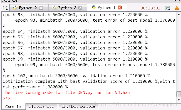Click the epoch 99 validation error line
This screenshot has height=110, width=181.
coord(75,59)
